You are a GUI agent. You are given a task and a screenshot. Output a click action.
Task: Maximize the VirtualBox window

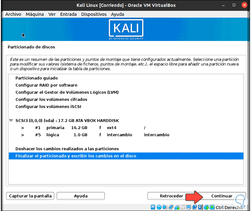pos(234,5)
